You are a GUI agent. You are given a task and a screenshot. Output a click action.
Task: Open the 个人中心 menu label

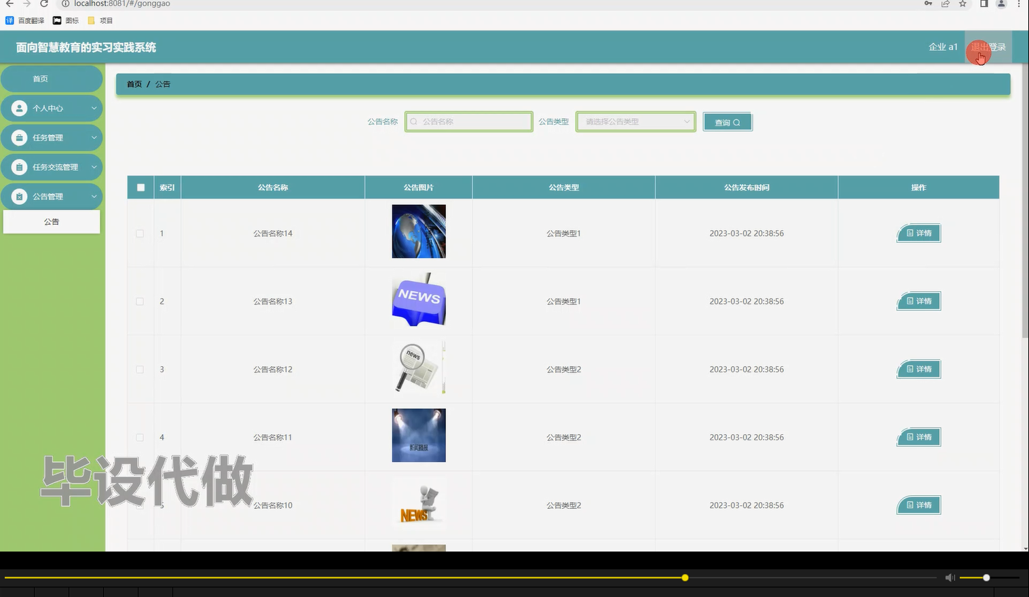[x=48, y=109]
